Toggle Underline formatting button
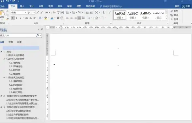Viewport: 192px width, 123px height. (x=21, y=18)
